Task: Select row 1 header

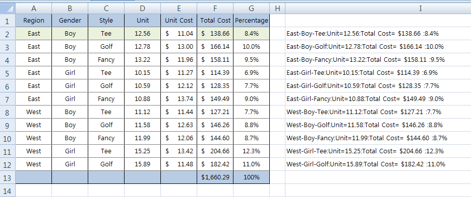Action: (x=8, y=21)
